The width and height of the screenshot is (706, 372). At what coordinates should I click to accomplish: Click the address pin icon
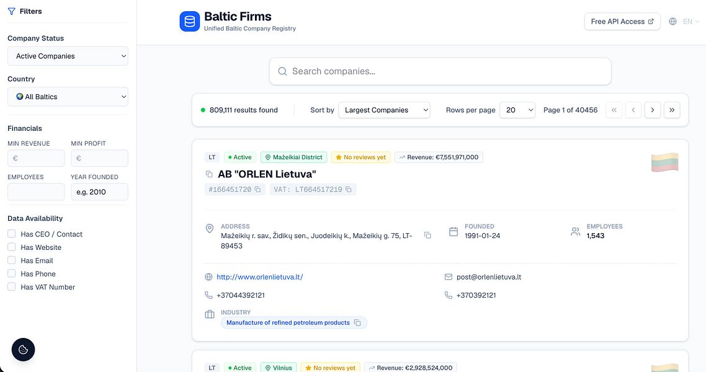[x=209, y=229]
